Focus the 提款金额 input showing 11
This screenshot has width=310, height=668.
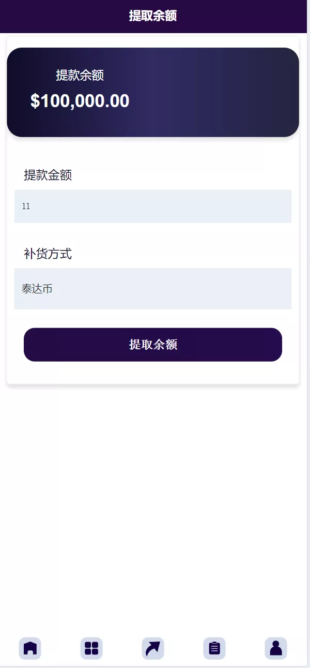(152, 206)
